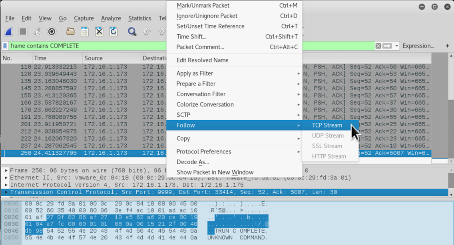The width and height of the screenshot is (454, 245).
Task: Click the restart capture icon
Action: click(x=37, y=32)
